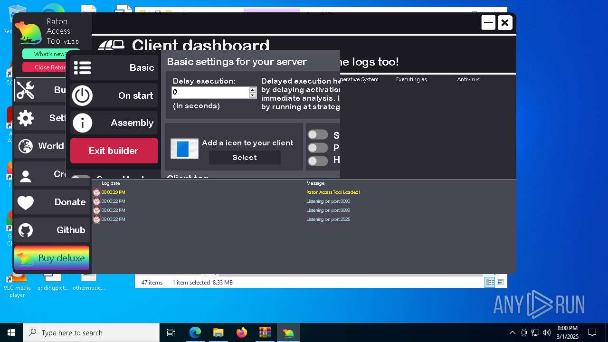Viewport: 608px width, 342px height.
Task: Open the Windows Start menu
Action: [11, 332]
